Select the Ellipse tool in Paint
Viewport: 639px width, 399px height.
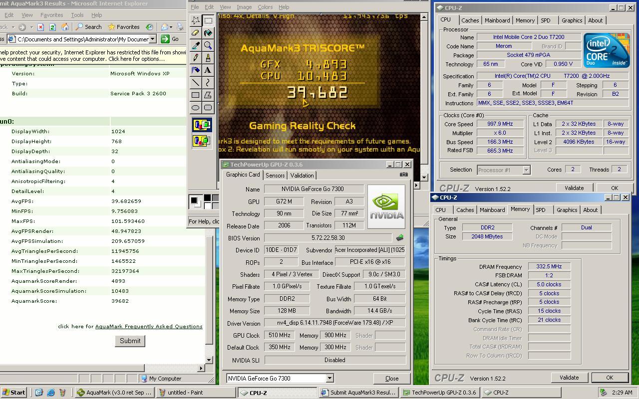point(196,107)
